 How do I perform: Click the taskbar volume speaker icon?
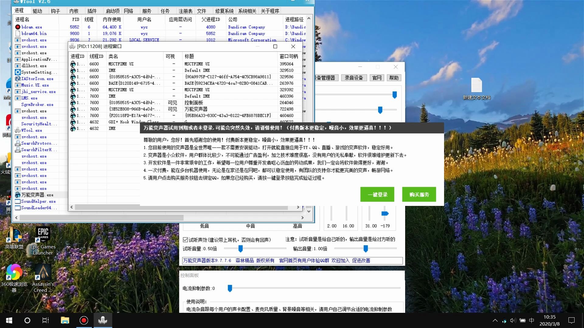tap(513, 320)
